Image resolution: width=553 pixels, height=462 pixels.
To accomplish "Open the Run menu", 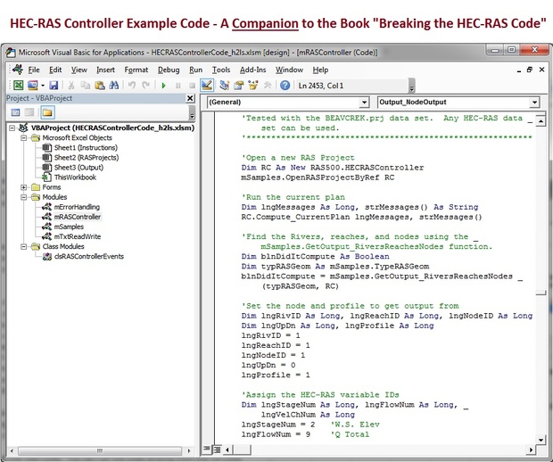I will [x=195, y=70].
